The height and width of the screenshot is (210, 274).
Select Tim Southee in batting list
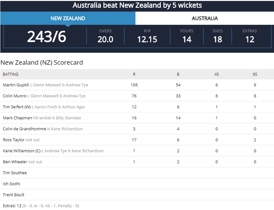pos(15,173)
